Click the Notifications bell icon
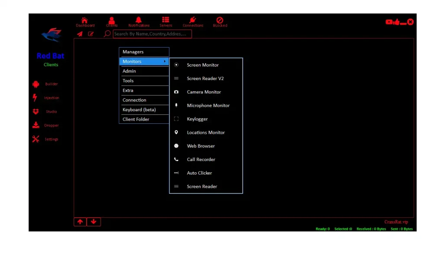This screenshot has width=444, height=261. pos(138,20)
